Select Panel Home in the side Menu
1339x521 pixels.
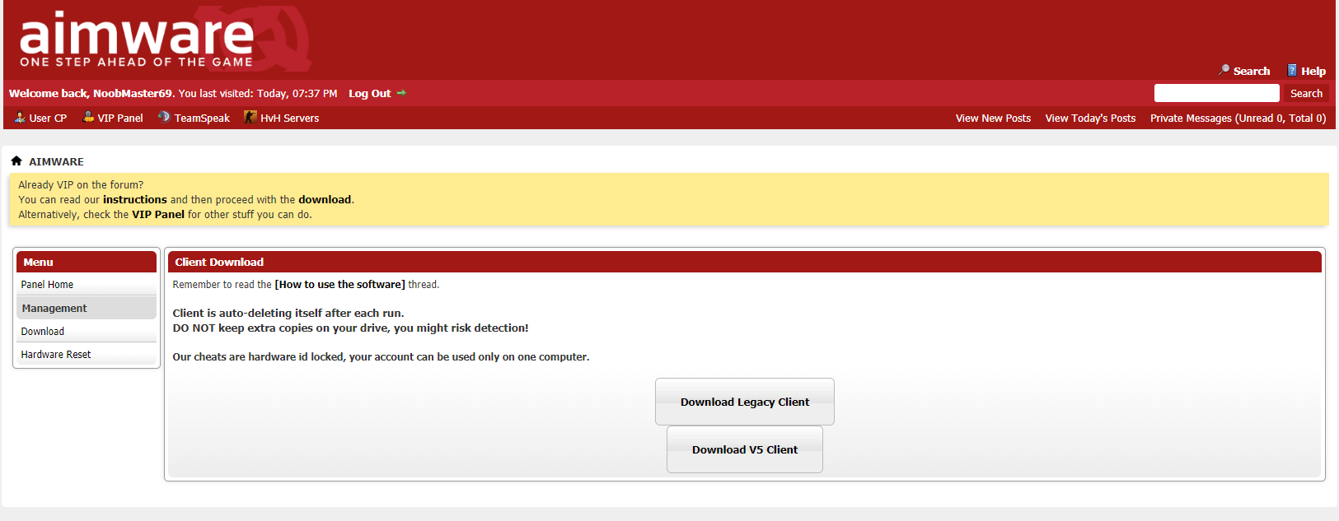(47, 285)
